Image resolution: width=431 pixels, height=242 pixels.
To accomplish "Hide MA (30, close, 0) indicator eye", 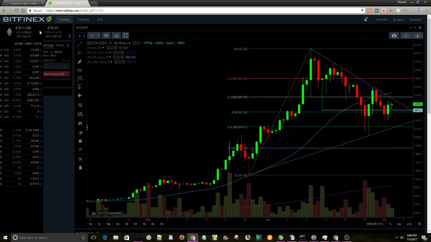I will (x=114, y=57).
